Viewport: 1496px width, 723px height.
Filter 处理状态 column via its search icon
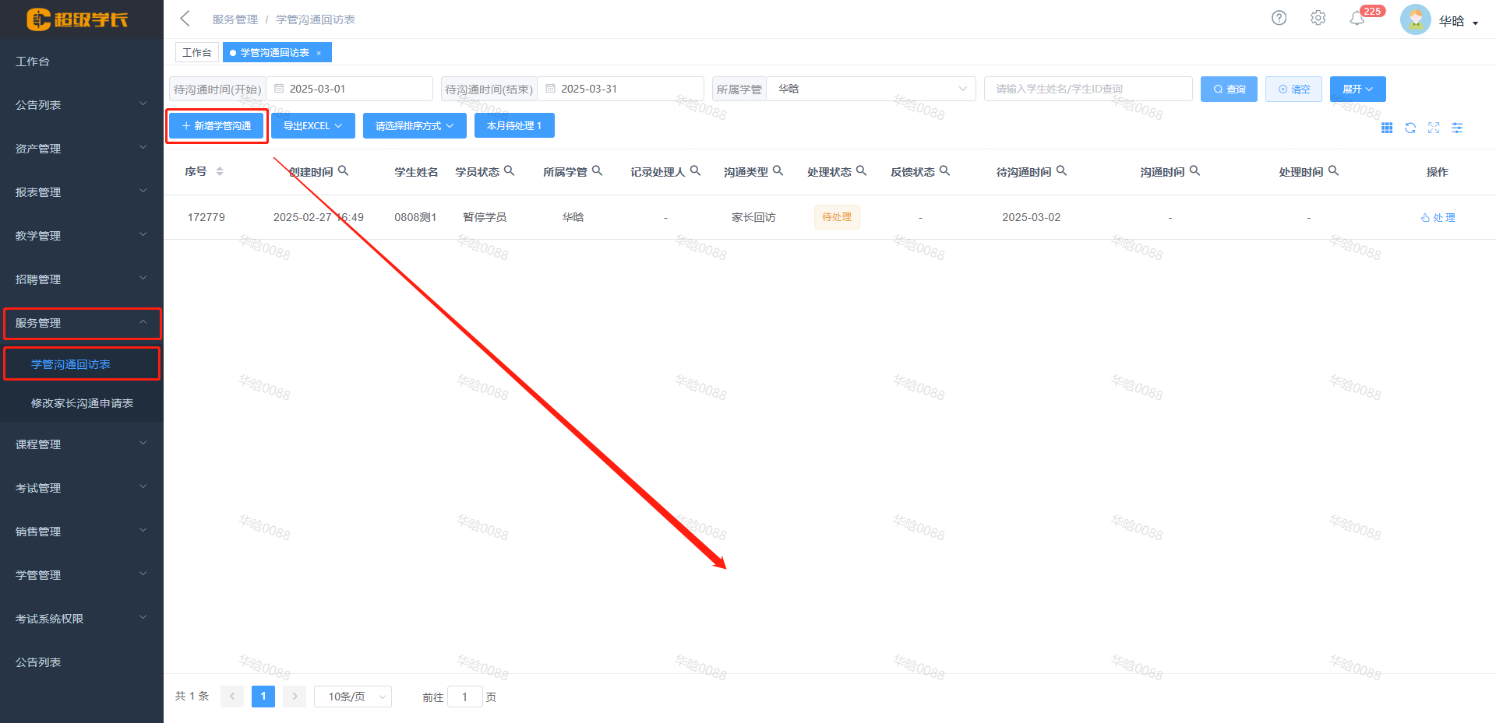861,170
